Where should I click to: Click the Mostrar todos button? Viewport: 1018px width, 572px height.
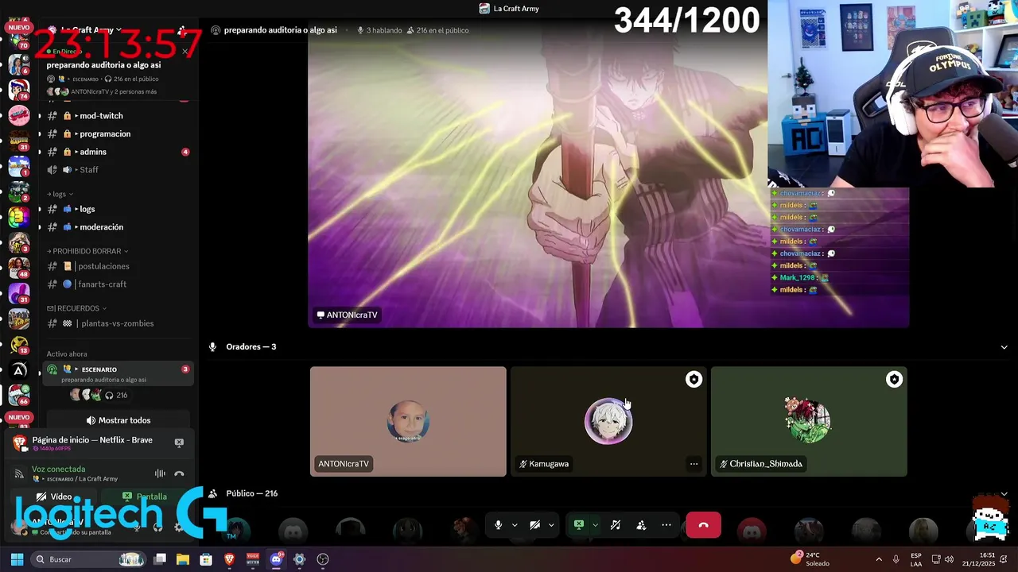pos(119,420)
